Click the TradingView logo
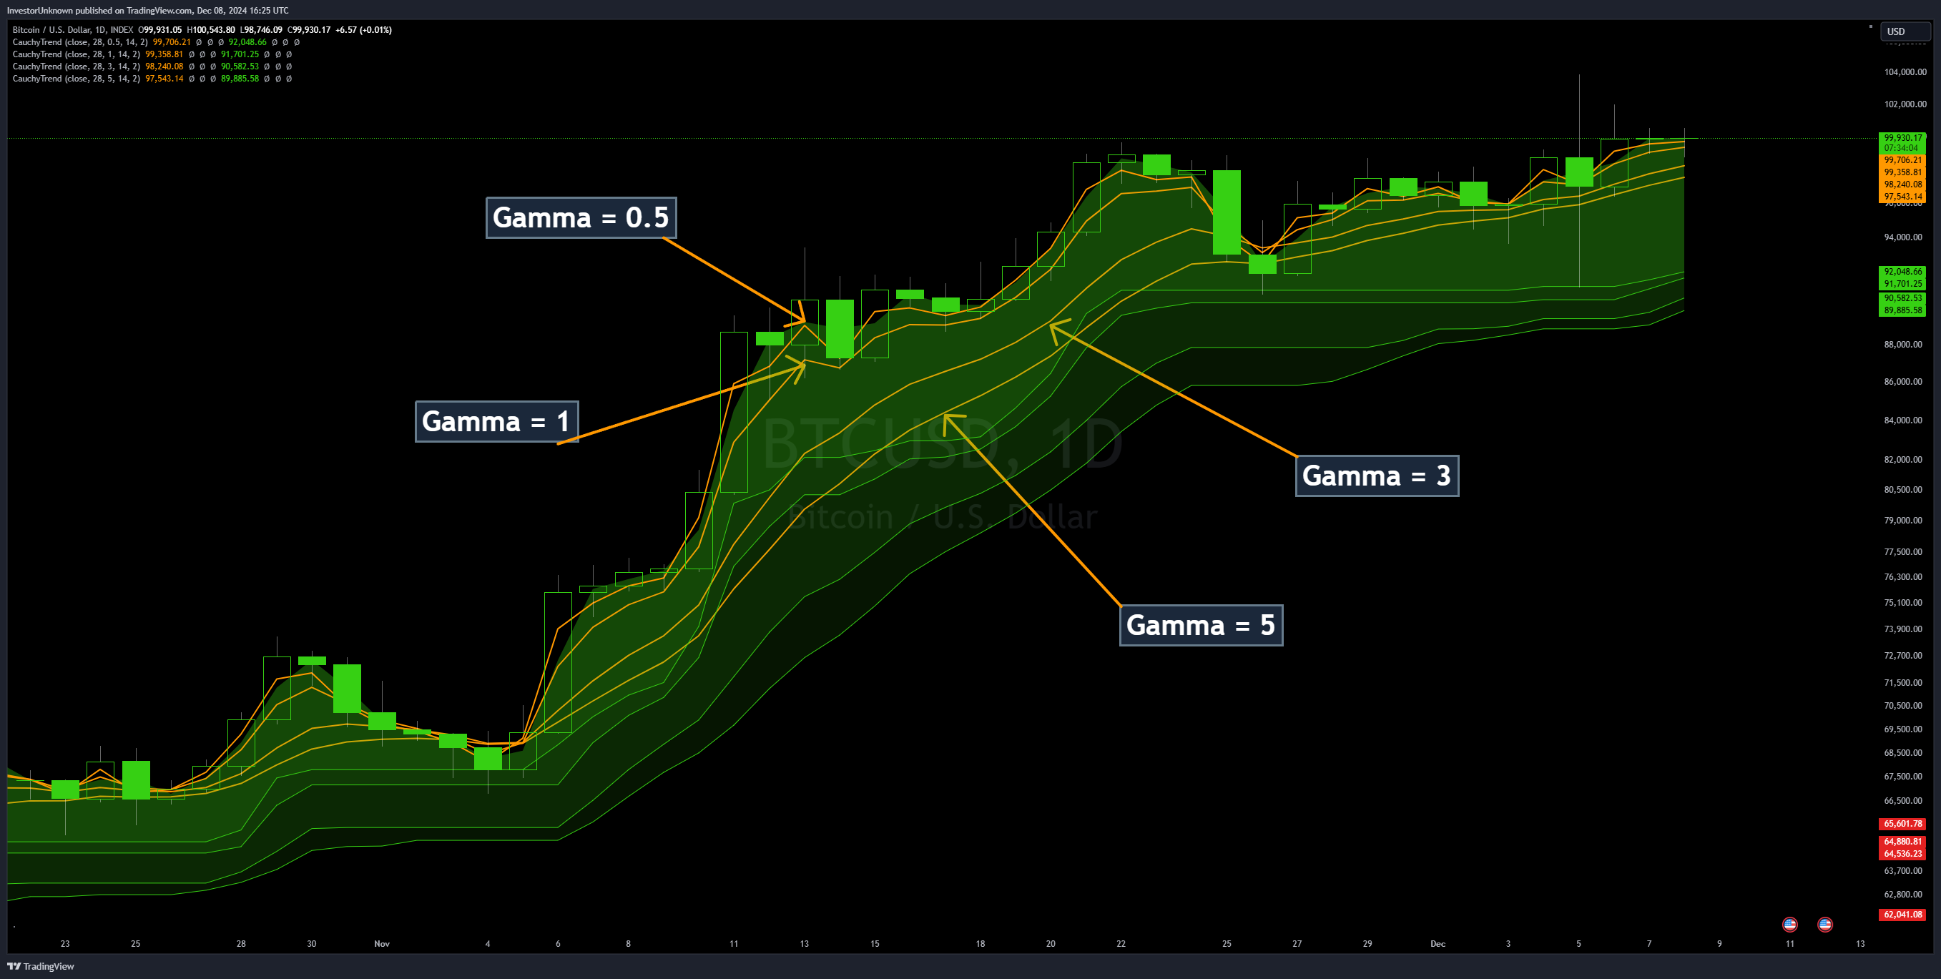Screen dimensions: 1941x979 pyautogui.click(x=41, y=966)
